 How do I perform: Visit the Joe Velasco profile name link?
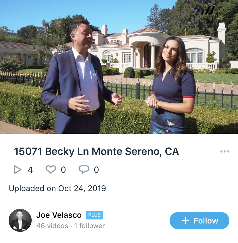[59, 215]
